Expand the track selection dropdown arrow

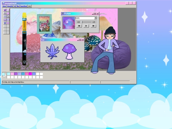tap(96, 18)
